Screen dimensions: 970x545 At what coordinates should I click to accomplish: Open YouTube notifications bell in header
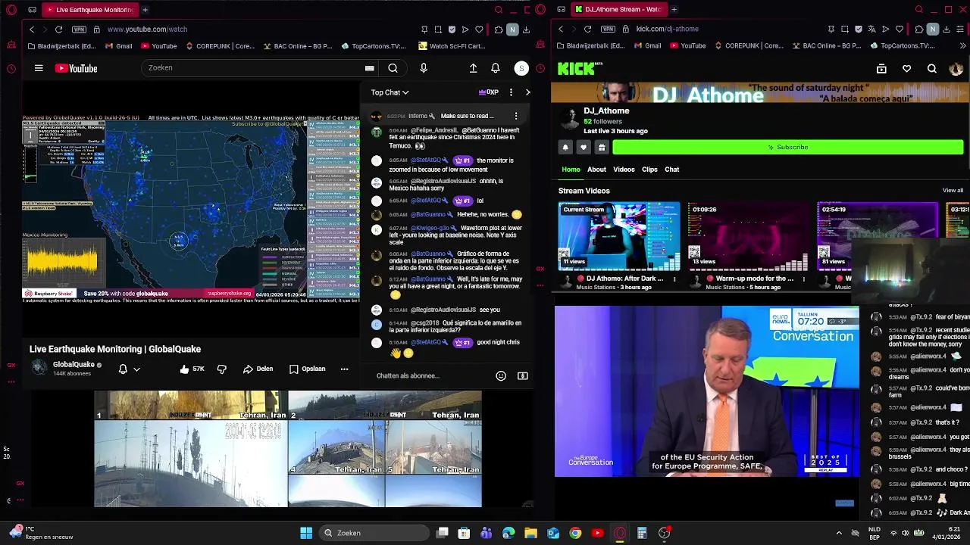coord(495,68)
